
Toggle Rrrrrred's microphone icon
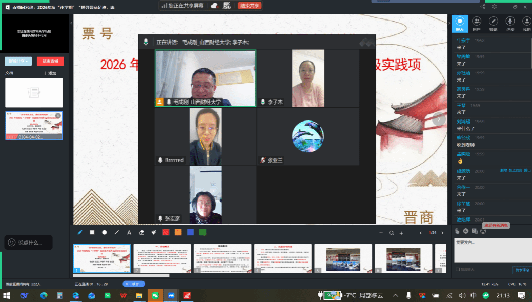[161, 160]
